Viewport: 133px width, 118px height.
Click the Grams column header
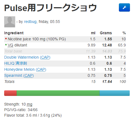(x=106, y=33)
